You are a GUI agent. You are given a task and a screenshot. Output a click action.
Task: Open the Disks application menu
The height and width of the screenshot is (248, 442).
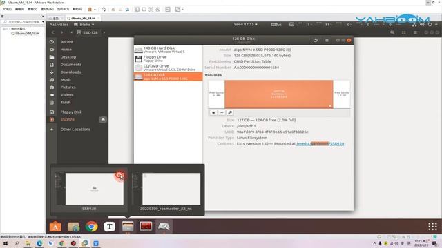click(x=84, y=25)
